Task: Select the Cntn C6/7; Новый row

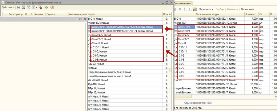Action: point(125,39)
